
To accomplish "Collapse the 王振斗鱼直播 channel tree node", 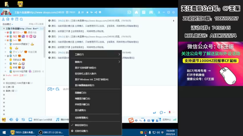I will pos(4,28).
